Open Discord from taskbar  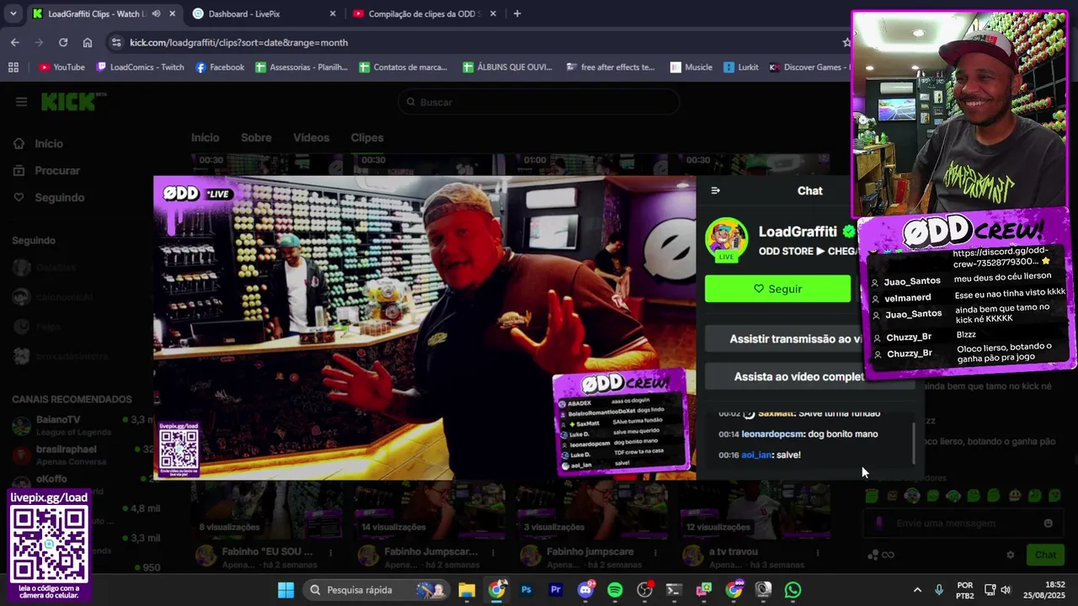pyautogui.click(x=586, y=590)
